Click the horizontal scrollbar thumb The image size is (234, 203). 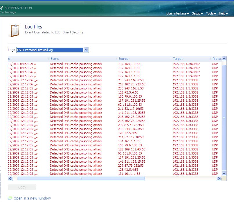click(x=81, y=179)
